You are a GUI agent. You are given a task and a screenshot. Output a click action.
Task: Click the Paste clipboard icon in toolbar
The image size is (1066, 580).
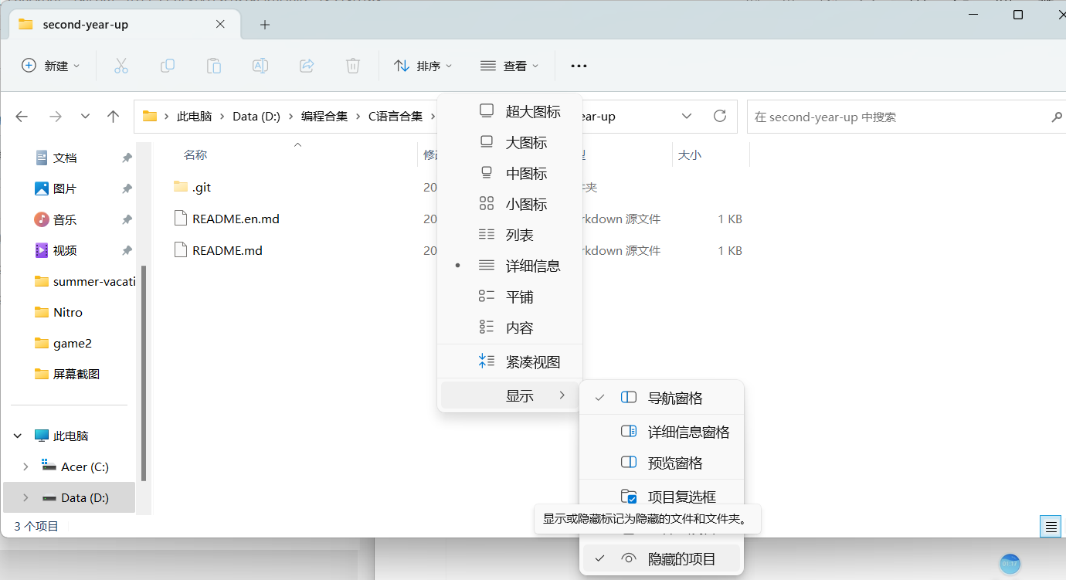214,66
